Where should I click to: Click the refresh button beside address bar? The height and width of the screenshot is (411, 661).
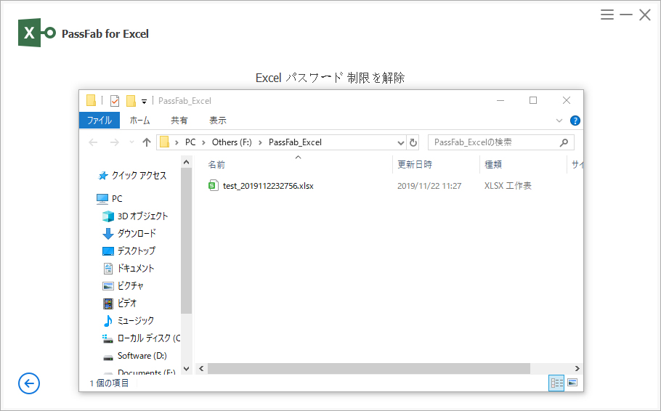(x=413, y=142)
